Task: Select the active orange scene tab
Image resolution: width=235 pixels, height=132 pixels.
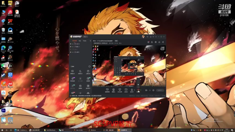Action: pyautogui.click(x=75, y=41)
